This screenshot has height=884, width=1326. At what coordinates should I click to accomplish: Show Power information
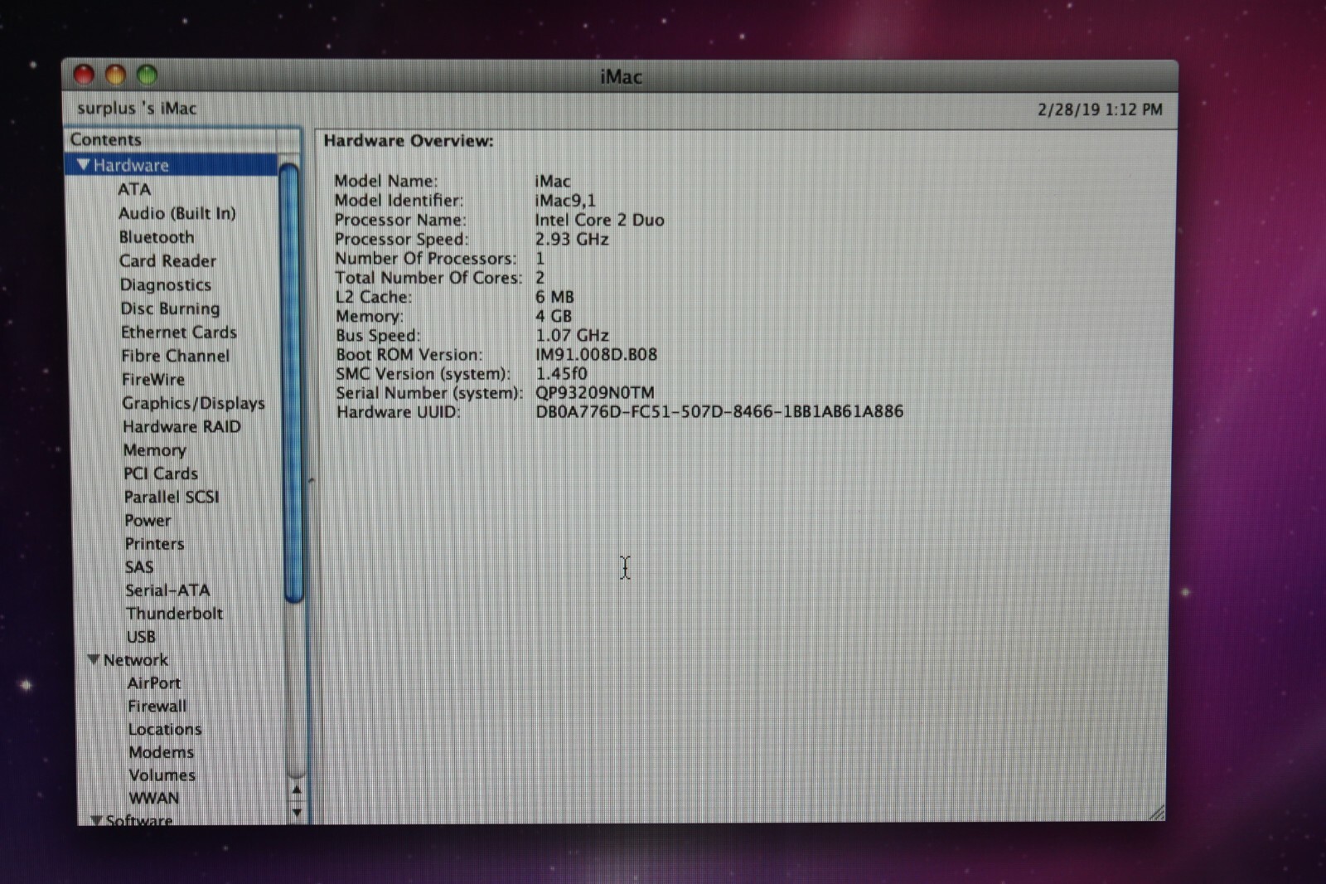[148, 520]
